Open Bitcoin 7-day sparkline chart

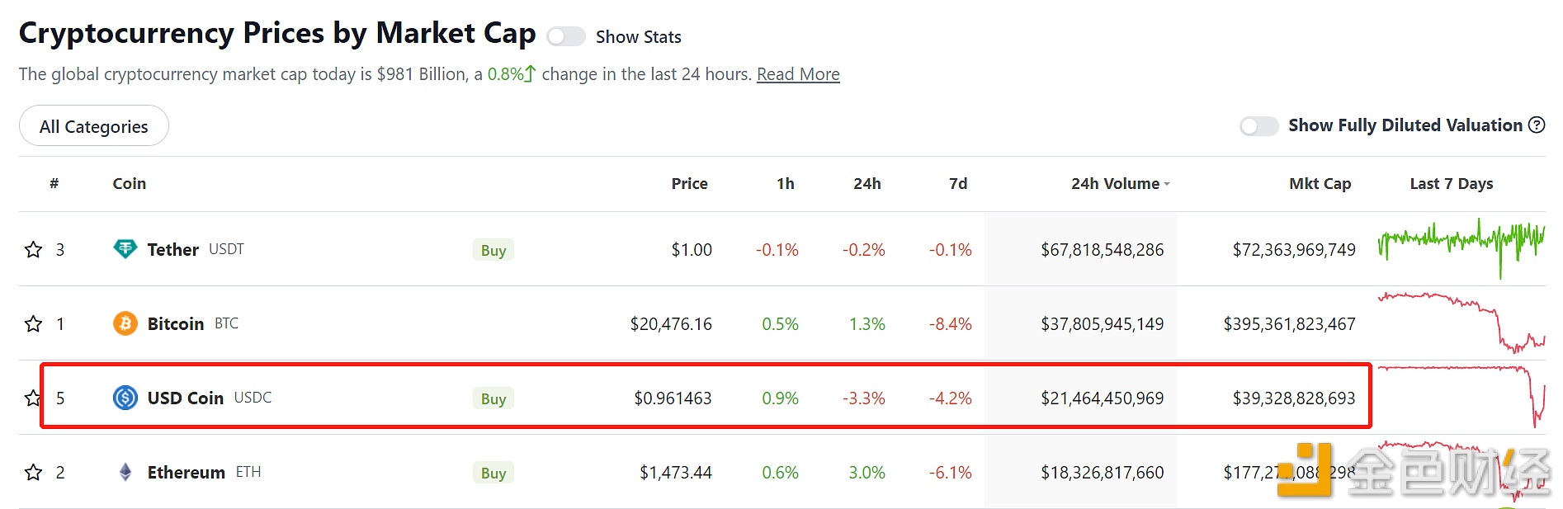pos(1461,323)
